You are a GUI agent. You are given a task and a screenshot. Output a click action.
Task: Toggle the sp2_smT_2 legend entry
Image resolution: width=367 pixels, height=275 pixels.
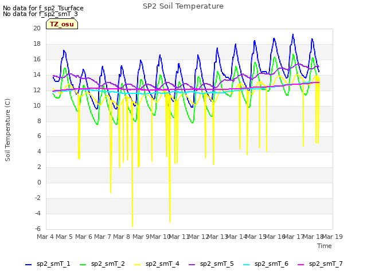click(102, 264)
